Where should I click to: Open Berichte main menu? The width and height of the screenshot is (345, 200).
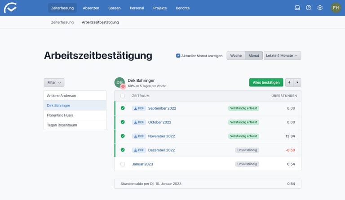[x=183, y=8]
